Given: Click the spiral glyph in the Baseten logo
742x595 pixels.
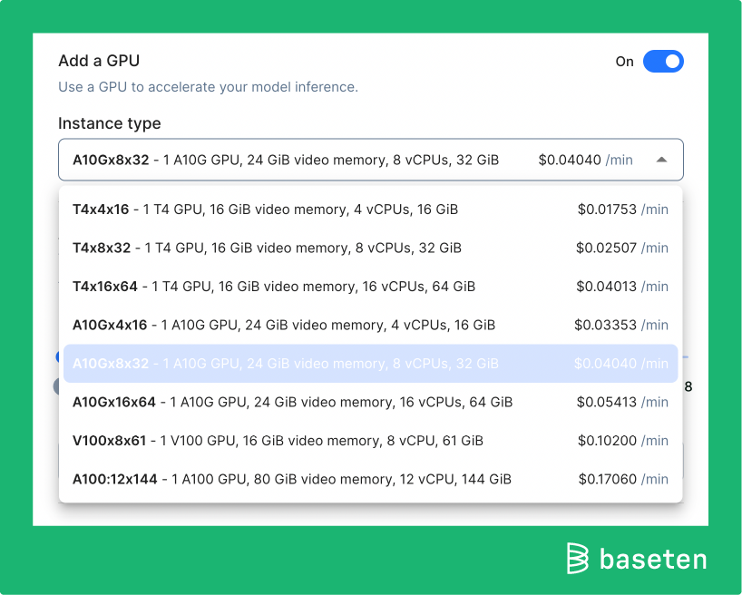Looking at the screenshot, I should [x=575, y=560].
